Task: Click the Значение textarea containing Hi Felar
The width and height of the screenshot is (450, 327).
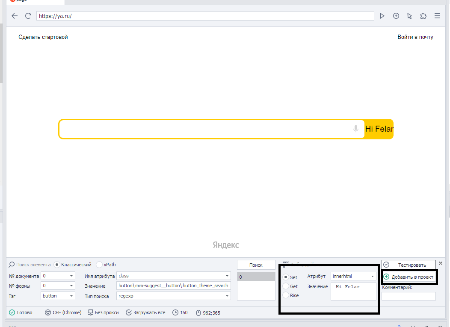Action: [x=353, y=292]
